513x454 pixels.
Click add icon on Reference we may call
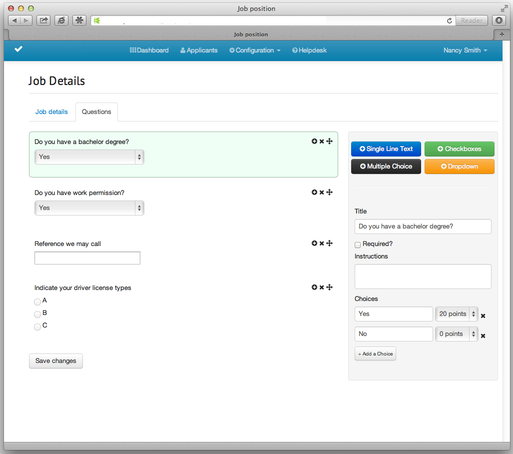pyautogui.click(x=314, y=243)
